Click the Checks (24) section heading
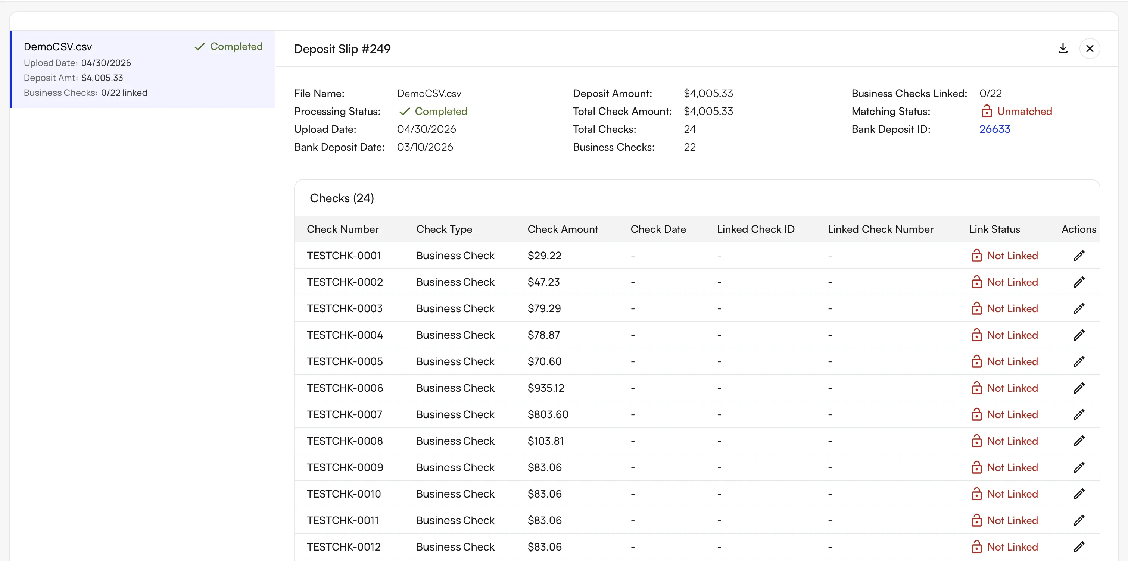Image resolution: width=1128 pixels, height=561 pixels. [x=342, y=198]
